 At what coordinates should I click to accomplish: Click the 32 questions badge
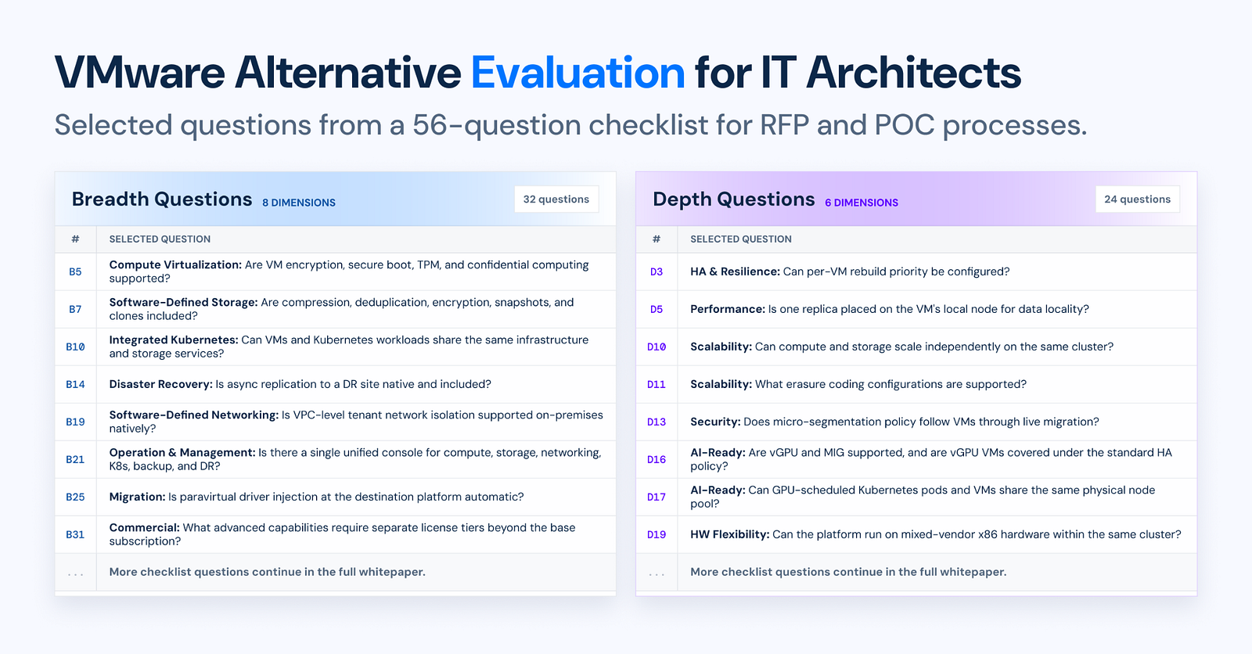[556, 199]
